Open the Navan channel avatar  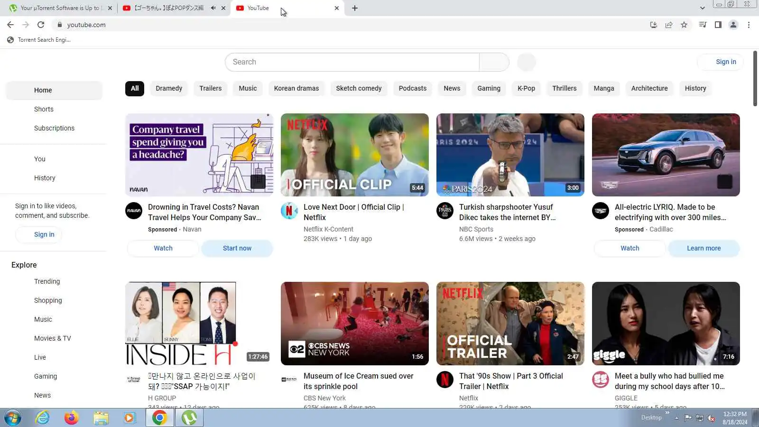pos(134,211)
